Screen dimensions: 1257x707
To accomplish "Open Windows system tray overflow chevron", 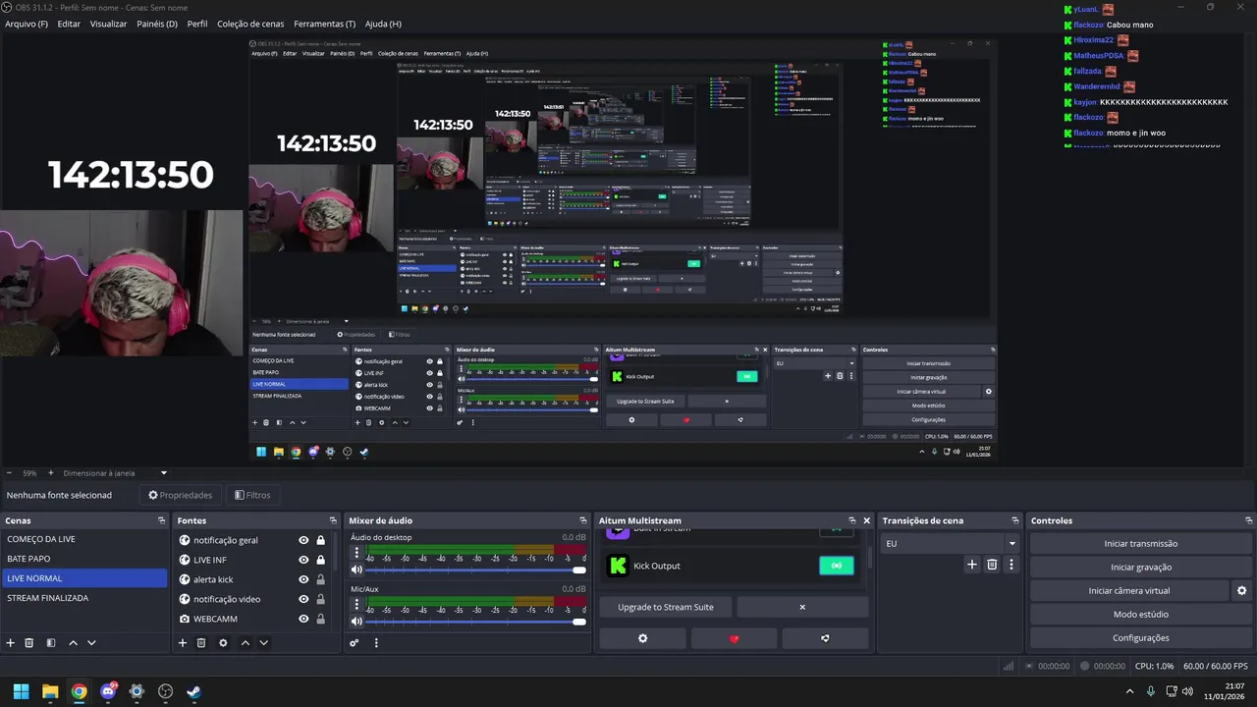I will [1129, 691].
